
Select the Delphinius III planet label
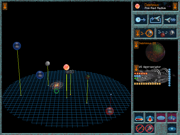click(147, 43)
